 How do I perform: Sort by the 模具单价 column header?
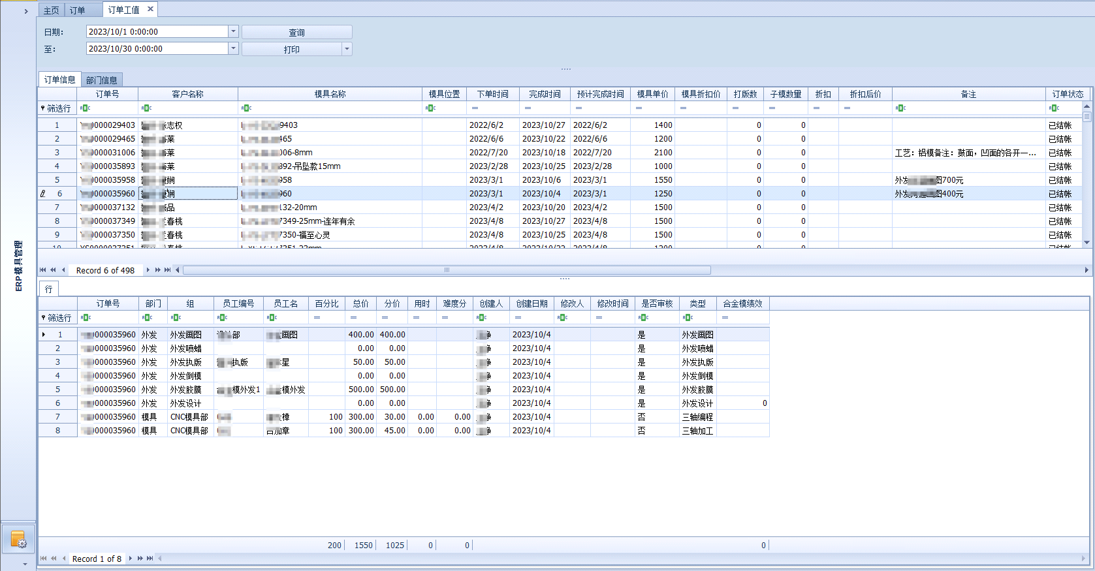coord(653,94)
